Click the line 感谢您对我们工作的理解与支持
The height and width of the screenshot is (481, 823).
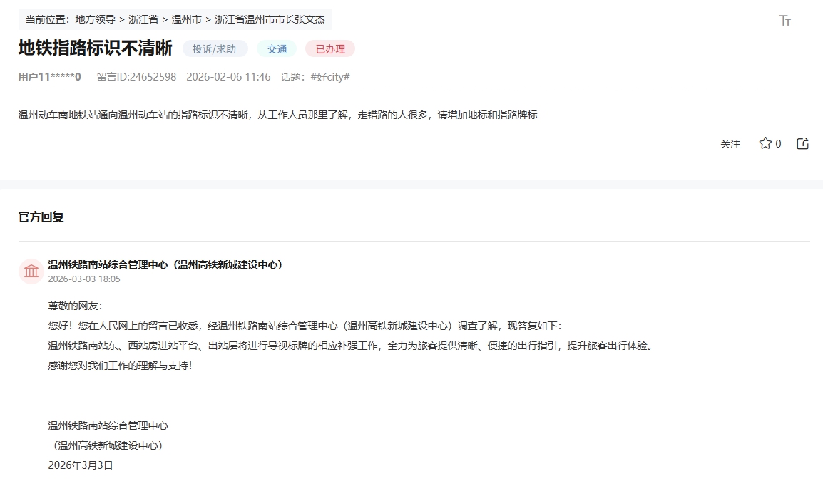121,366
